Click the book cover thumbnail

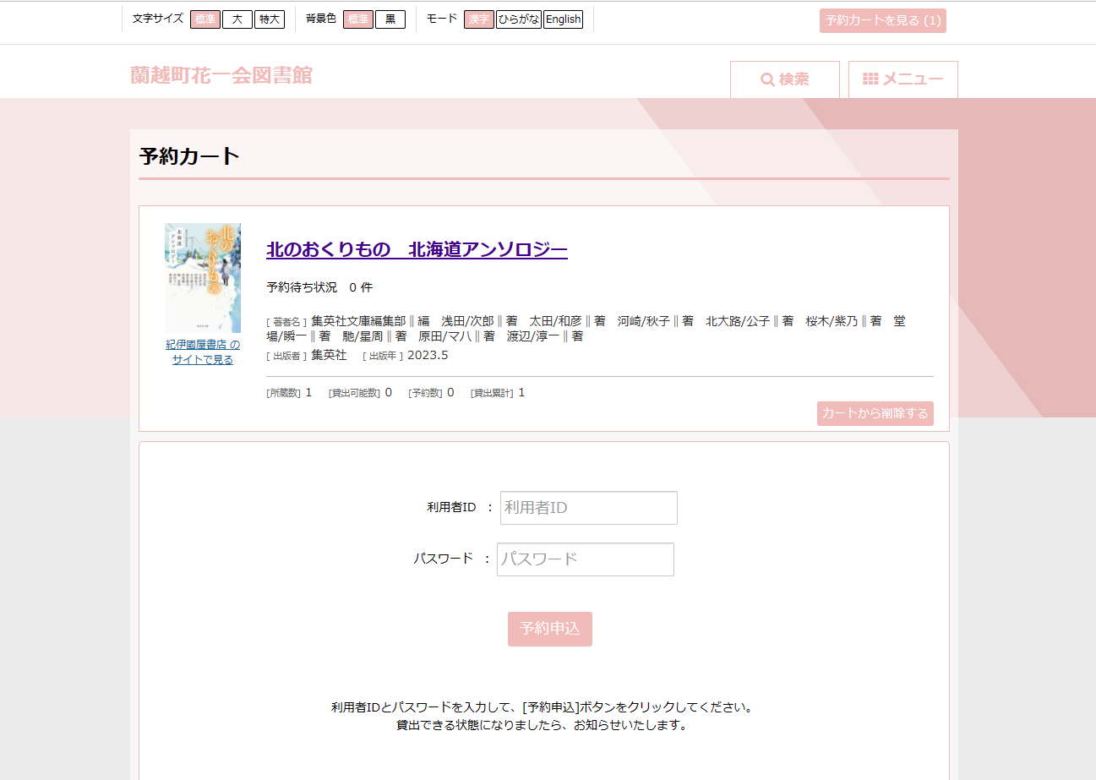[x=203, y=278]
